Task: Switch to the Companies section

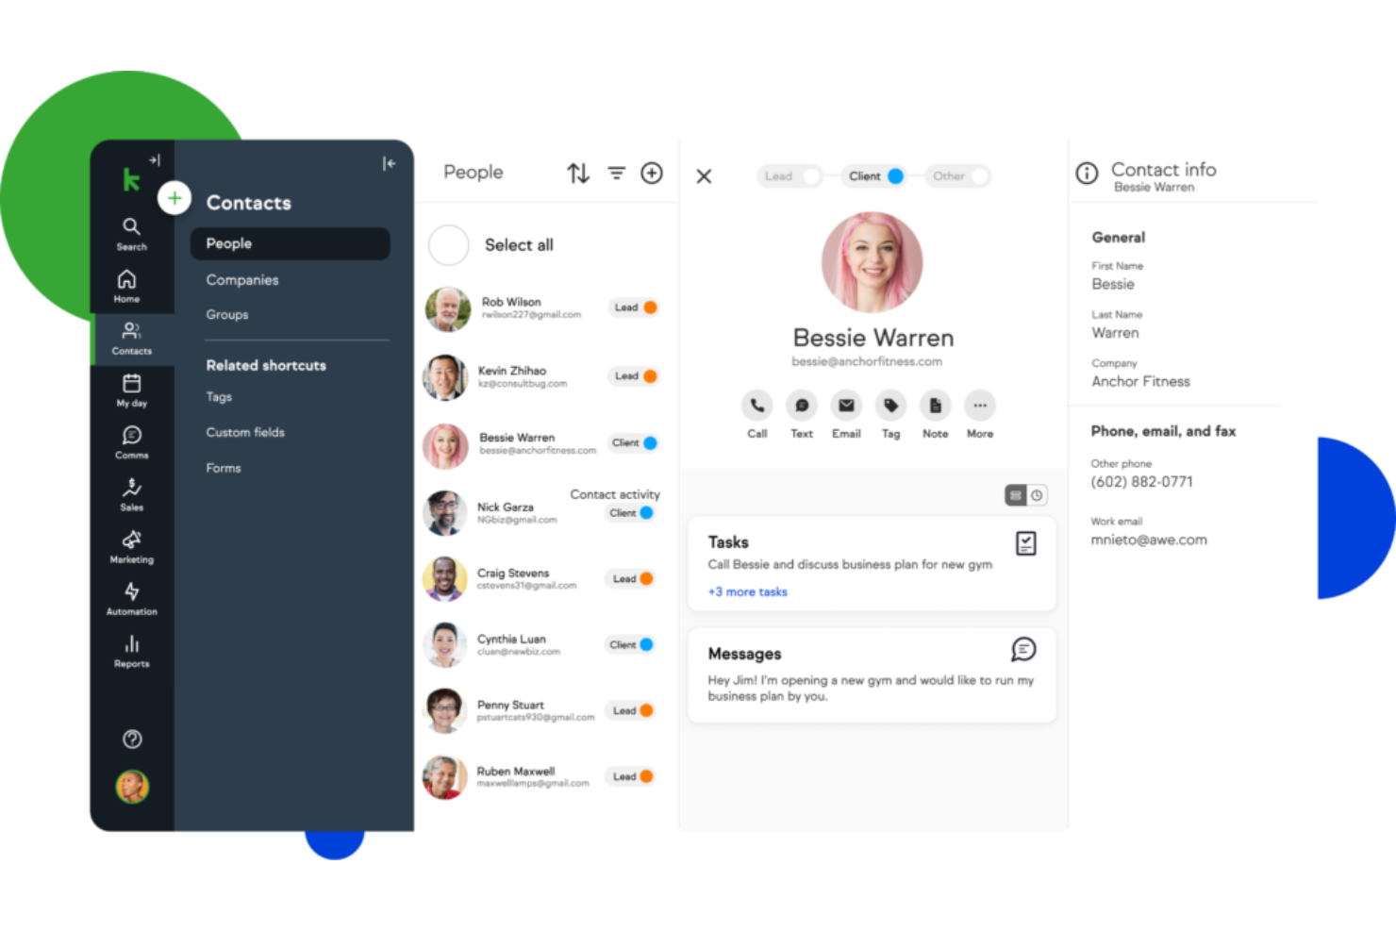Action: pos(242,279)
